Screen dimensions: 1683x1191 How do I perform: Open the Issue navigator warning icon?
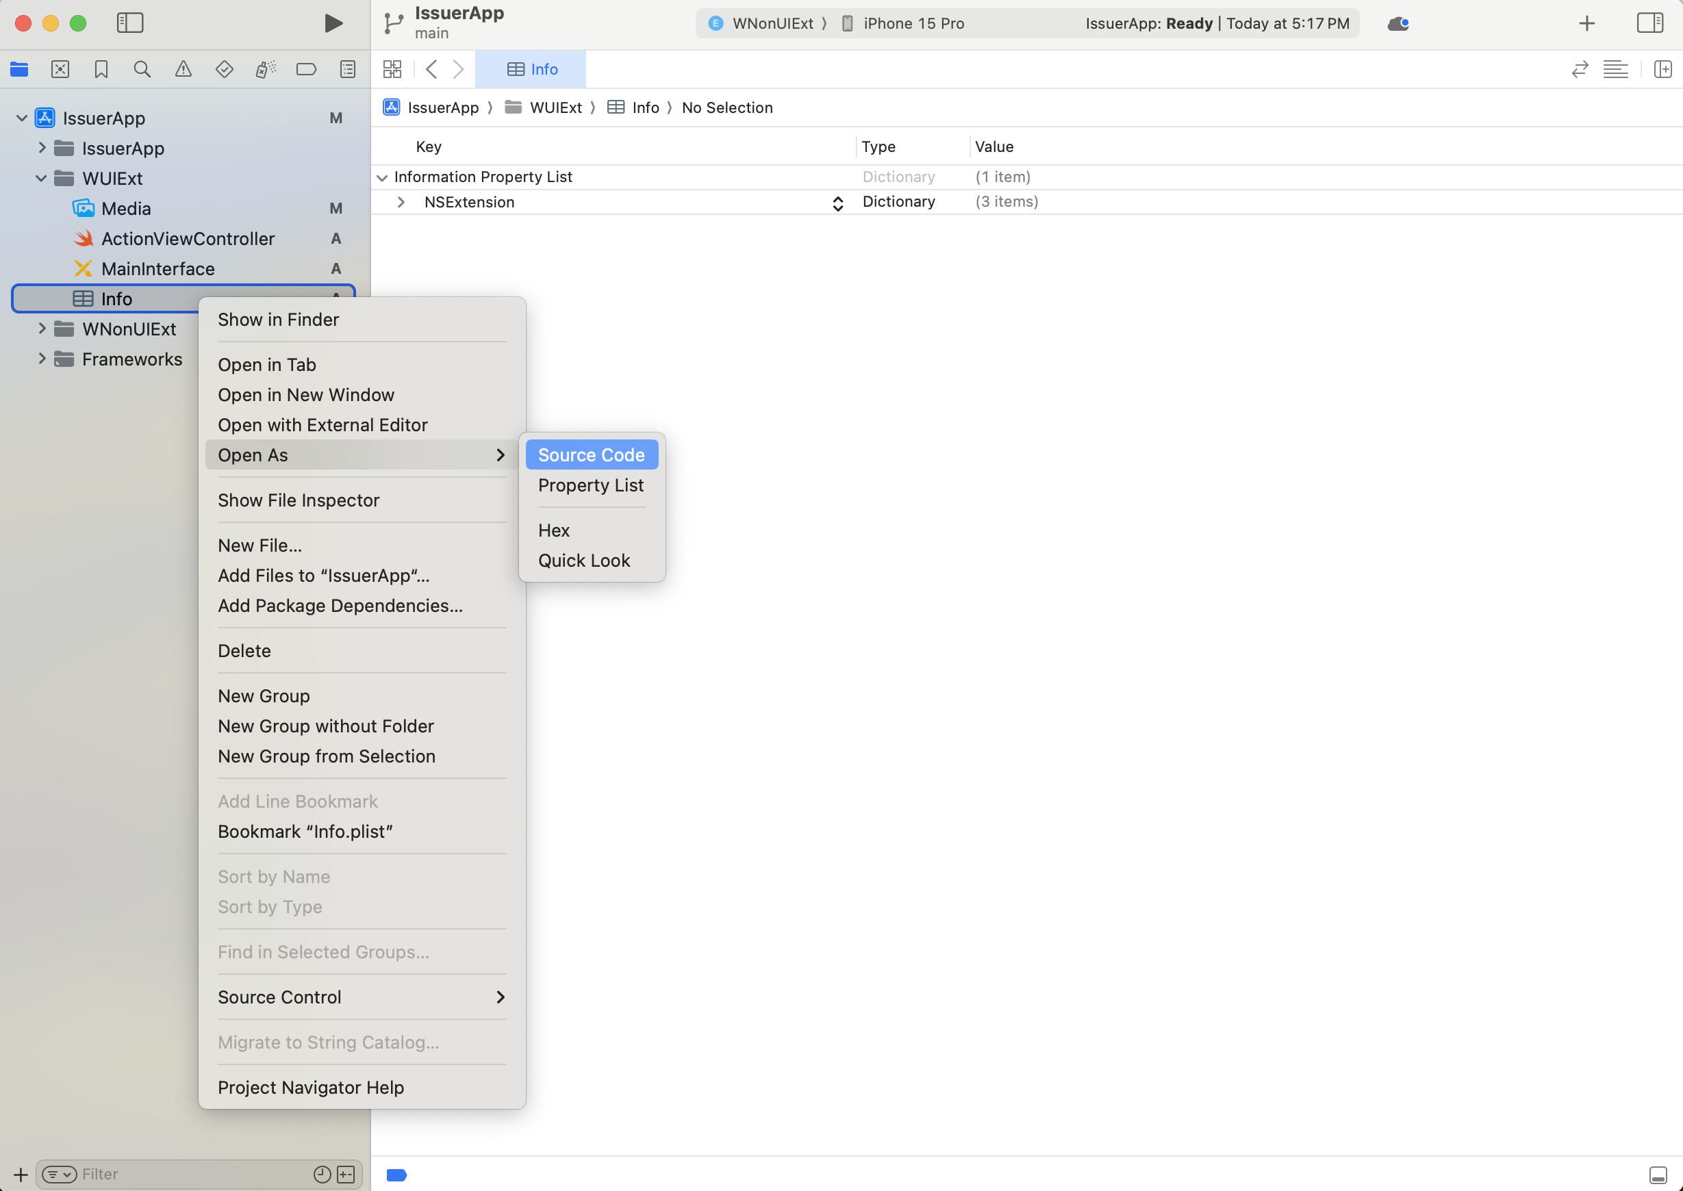tap(184, 69)
